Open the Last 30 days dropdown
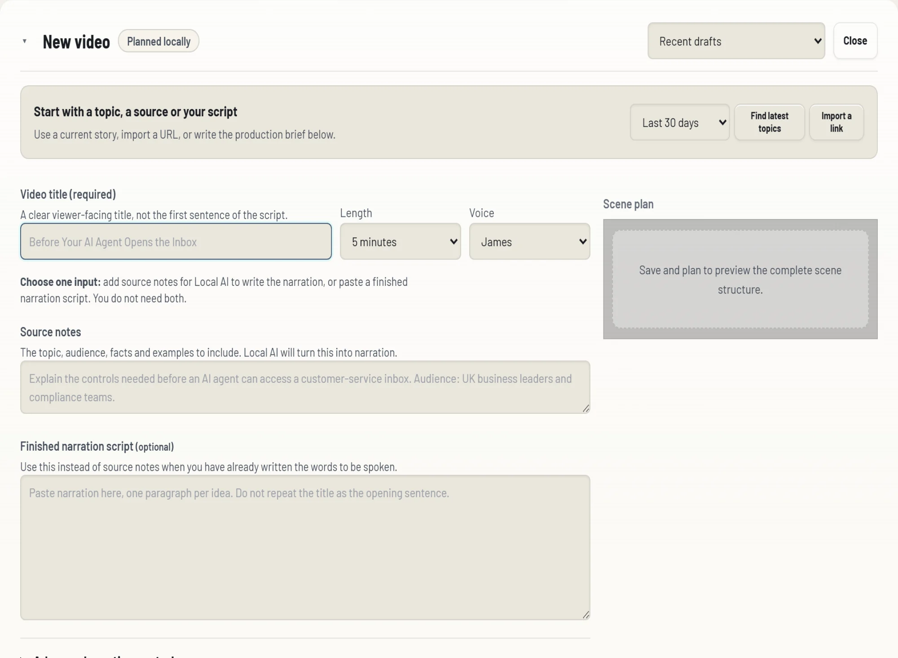The width and height of the screenshot is (898, 658). pos(679,123)
